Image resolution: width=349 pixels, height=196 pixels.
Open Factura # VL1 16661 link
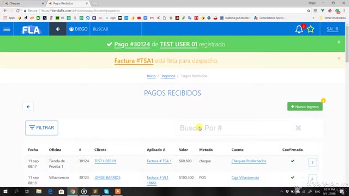coord(158,180)
